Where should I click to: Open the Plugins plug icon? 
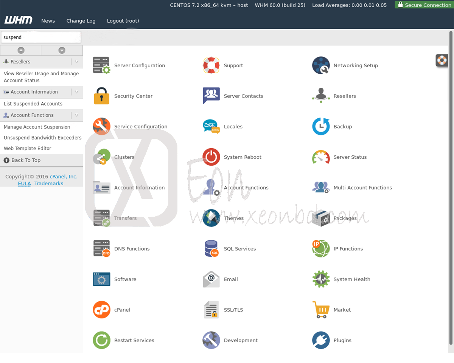(321, 340)
